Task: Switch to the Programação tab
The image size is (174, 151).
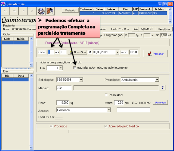Action: (x=113, y=35)
